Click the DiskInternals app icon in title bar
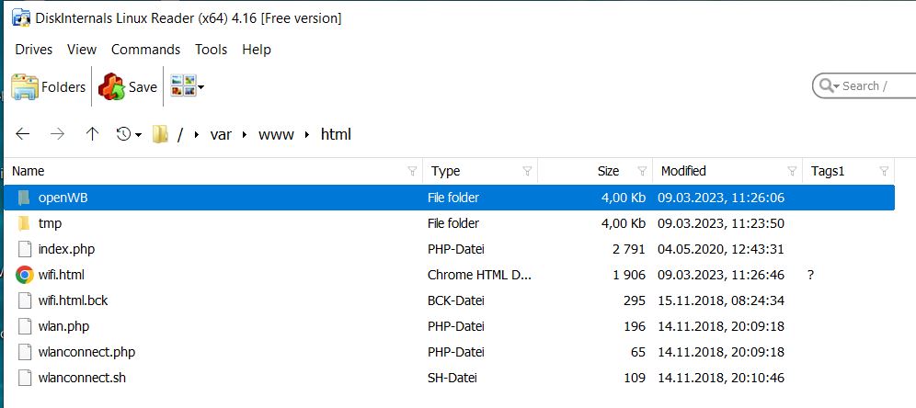 tap(21, 18)
